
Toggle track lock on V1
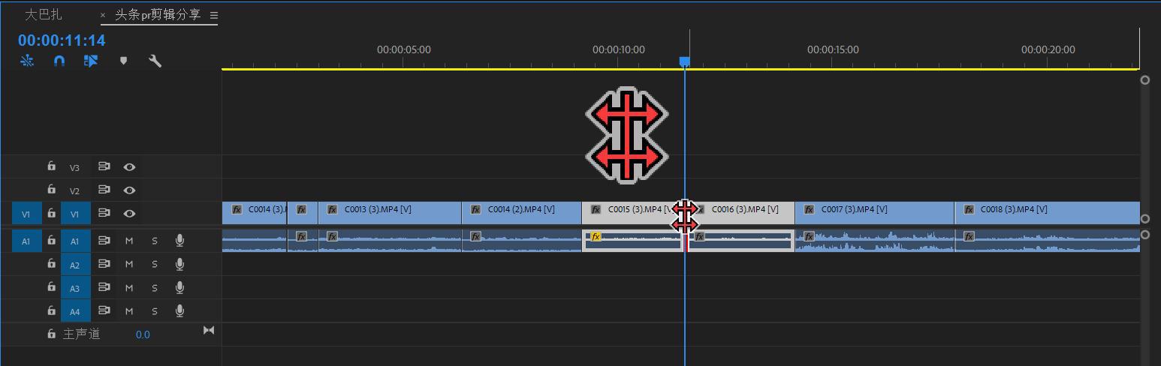click(x=51, y=214)
